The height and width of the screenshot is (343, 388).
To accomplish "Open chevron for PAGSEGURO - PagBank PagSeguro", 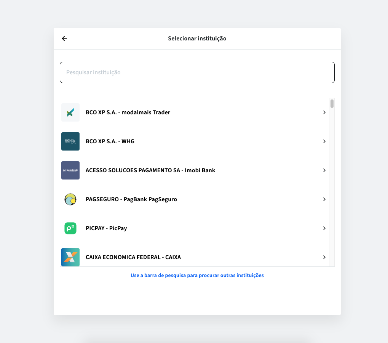I will (x=324, y=199).
